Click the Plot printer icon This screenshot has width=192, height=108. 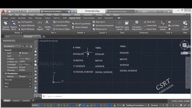click(x=28, y=11)
